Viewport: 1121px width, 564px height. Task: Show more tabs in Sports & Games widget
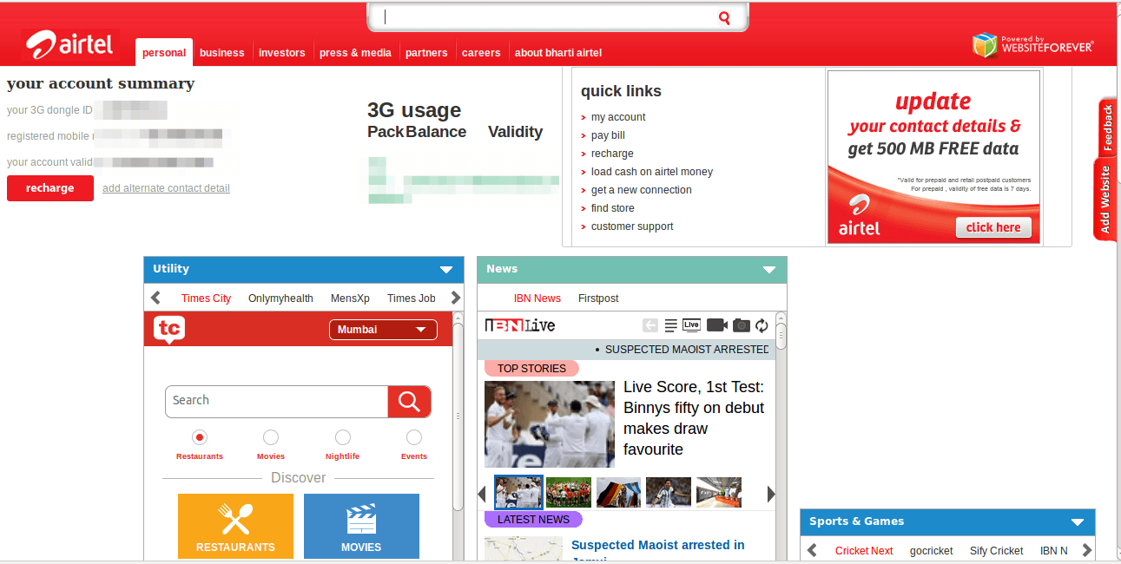(x=1086, y=550)
